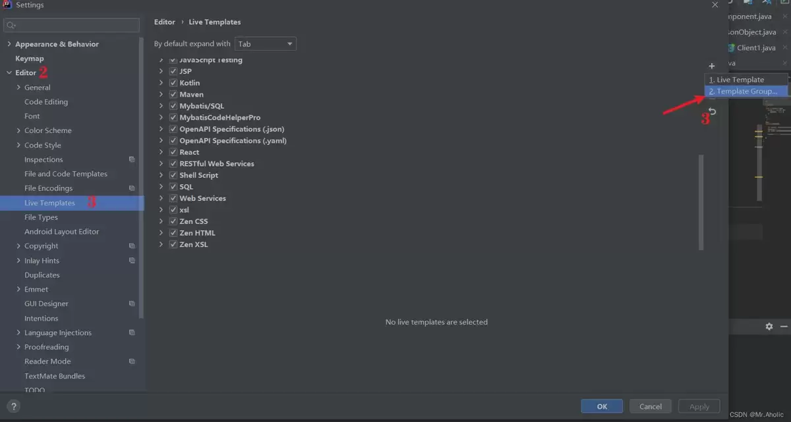791x422 pixels.
Task: Close the Client1.java editor tab
Action: 784,48
